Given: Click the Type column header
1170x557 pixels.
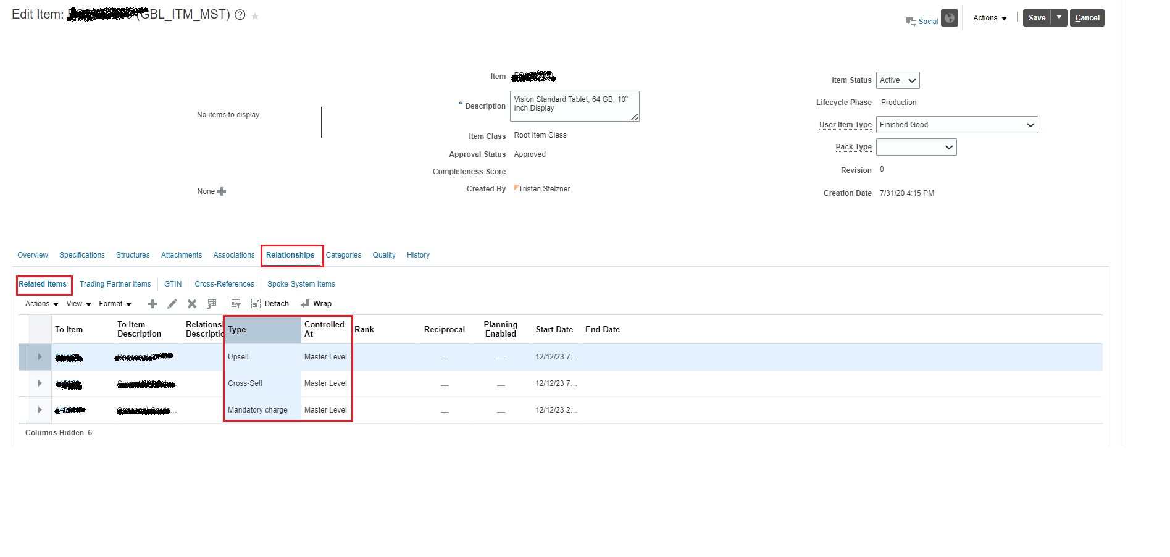Looking at the screenshot, I should point(262,330).
